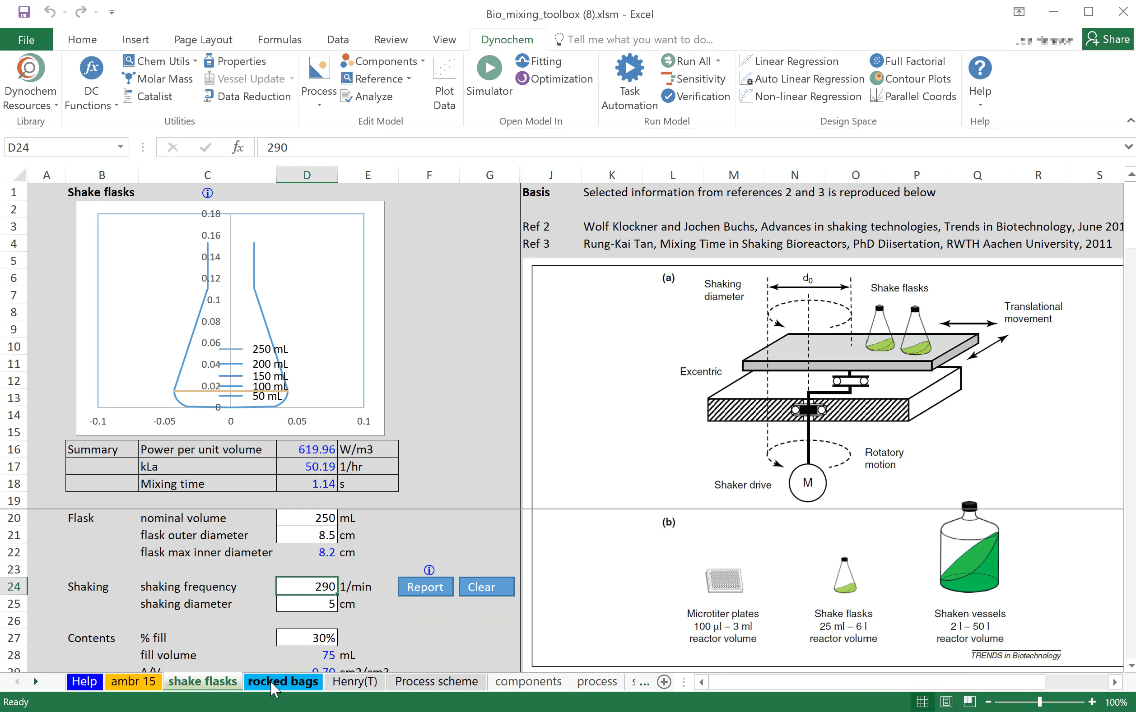Open the Verification tool
The height and width of the screenshot is (712, 1136).
pyautogui.click(x=695, y=96)
